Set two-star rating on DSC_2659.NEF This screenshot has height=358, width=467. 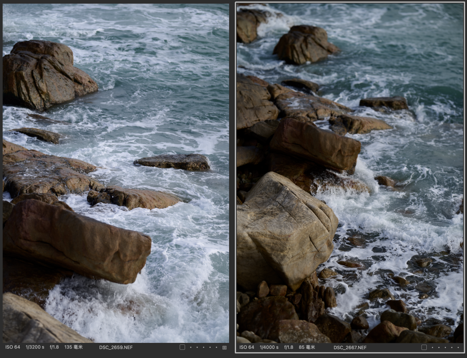197,347
